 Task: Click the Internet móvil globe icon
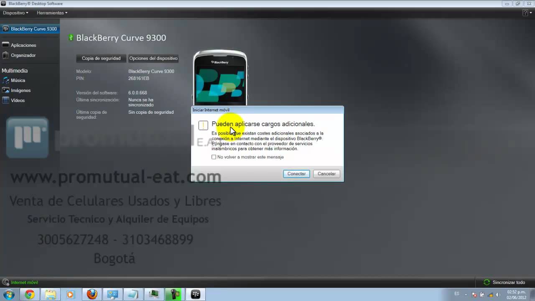point(5,283)
